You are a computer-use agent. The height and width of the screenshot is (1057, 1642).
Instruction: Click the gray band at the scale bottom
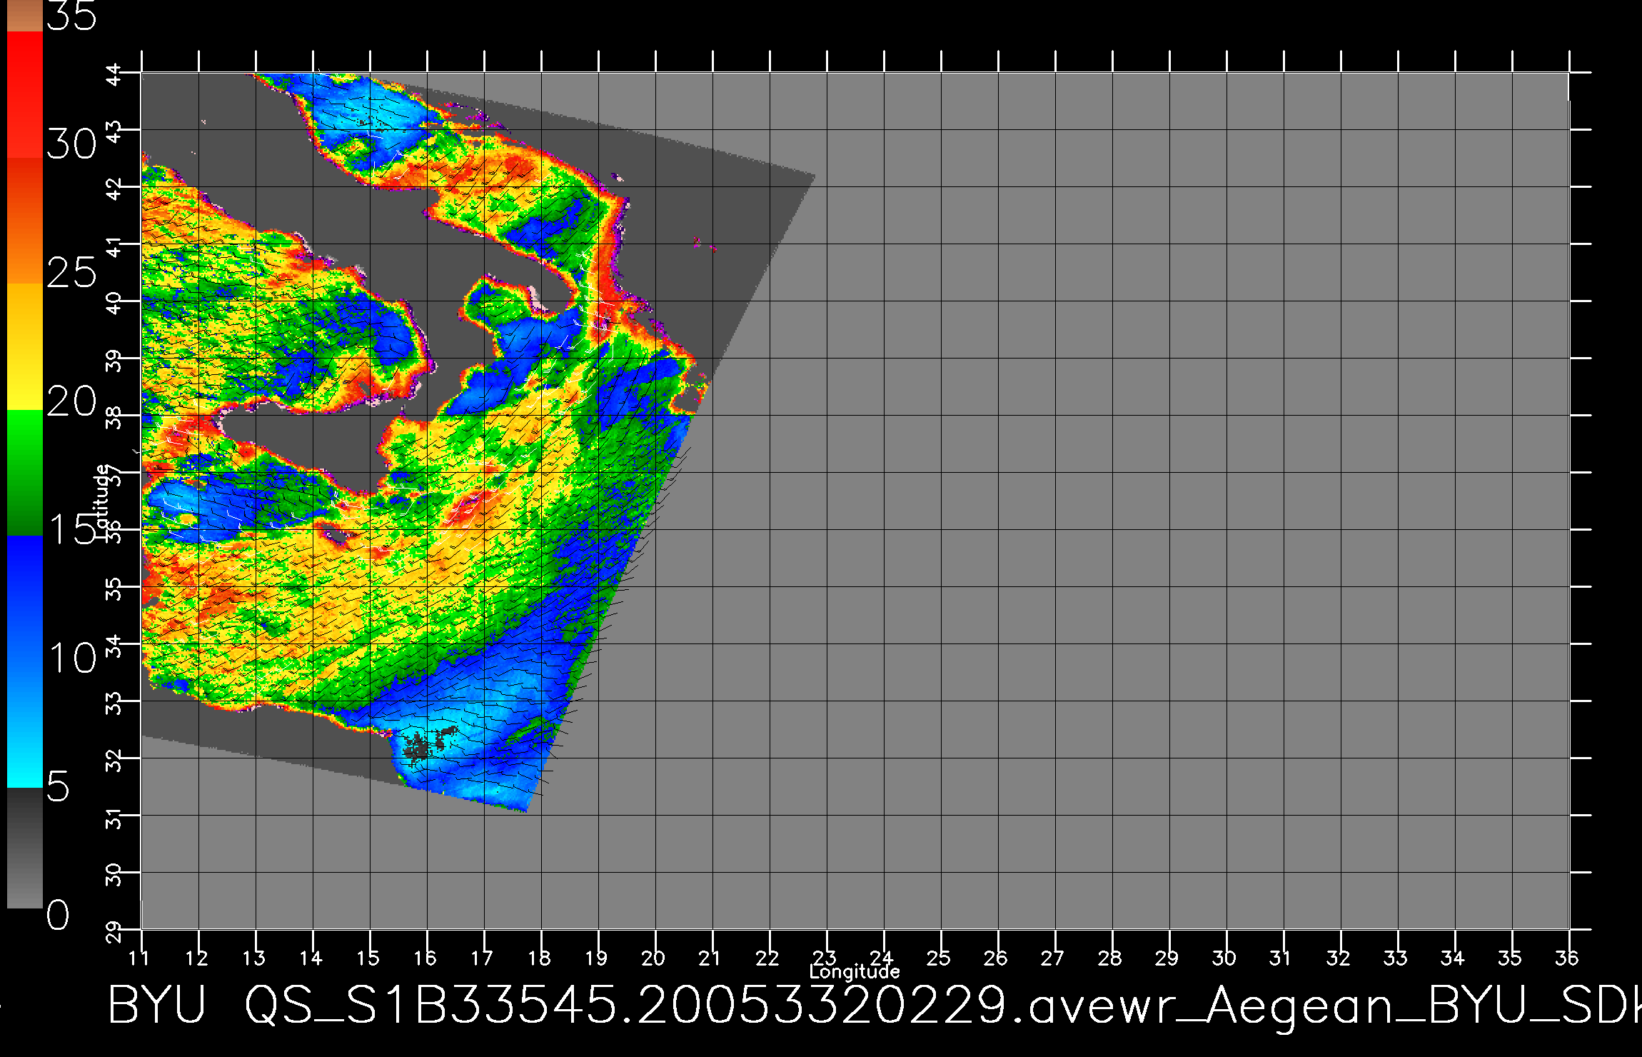tap(25, 848)
